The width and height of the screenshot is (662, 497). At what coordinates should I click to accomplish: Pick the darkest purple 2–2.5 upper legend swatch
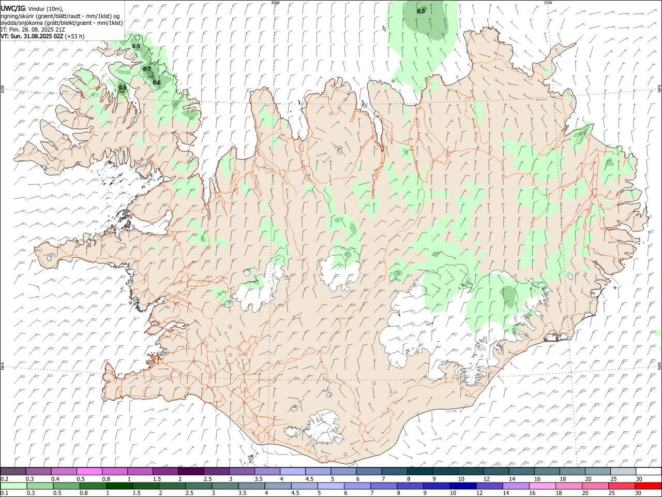191,471
